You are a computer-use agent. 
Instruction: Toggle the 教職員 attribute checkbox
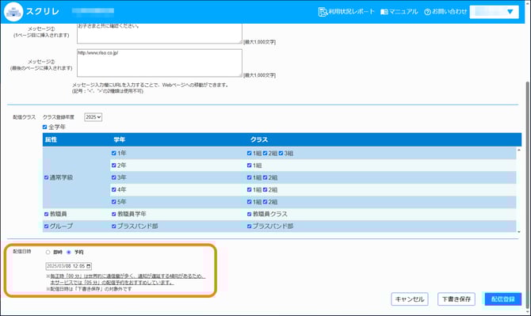(47, 214)
